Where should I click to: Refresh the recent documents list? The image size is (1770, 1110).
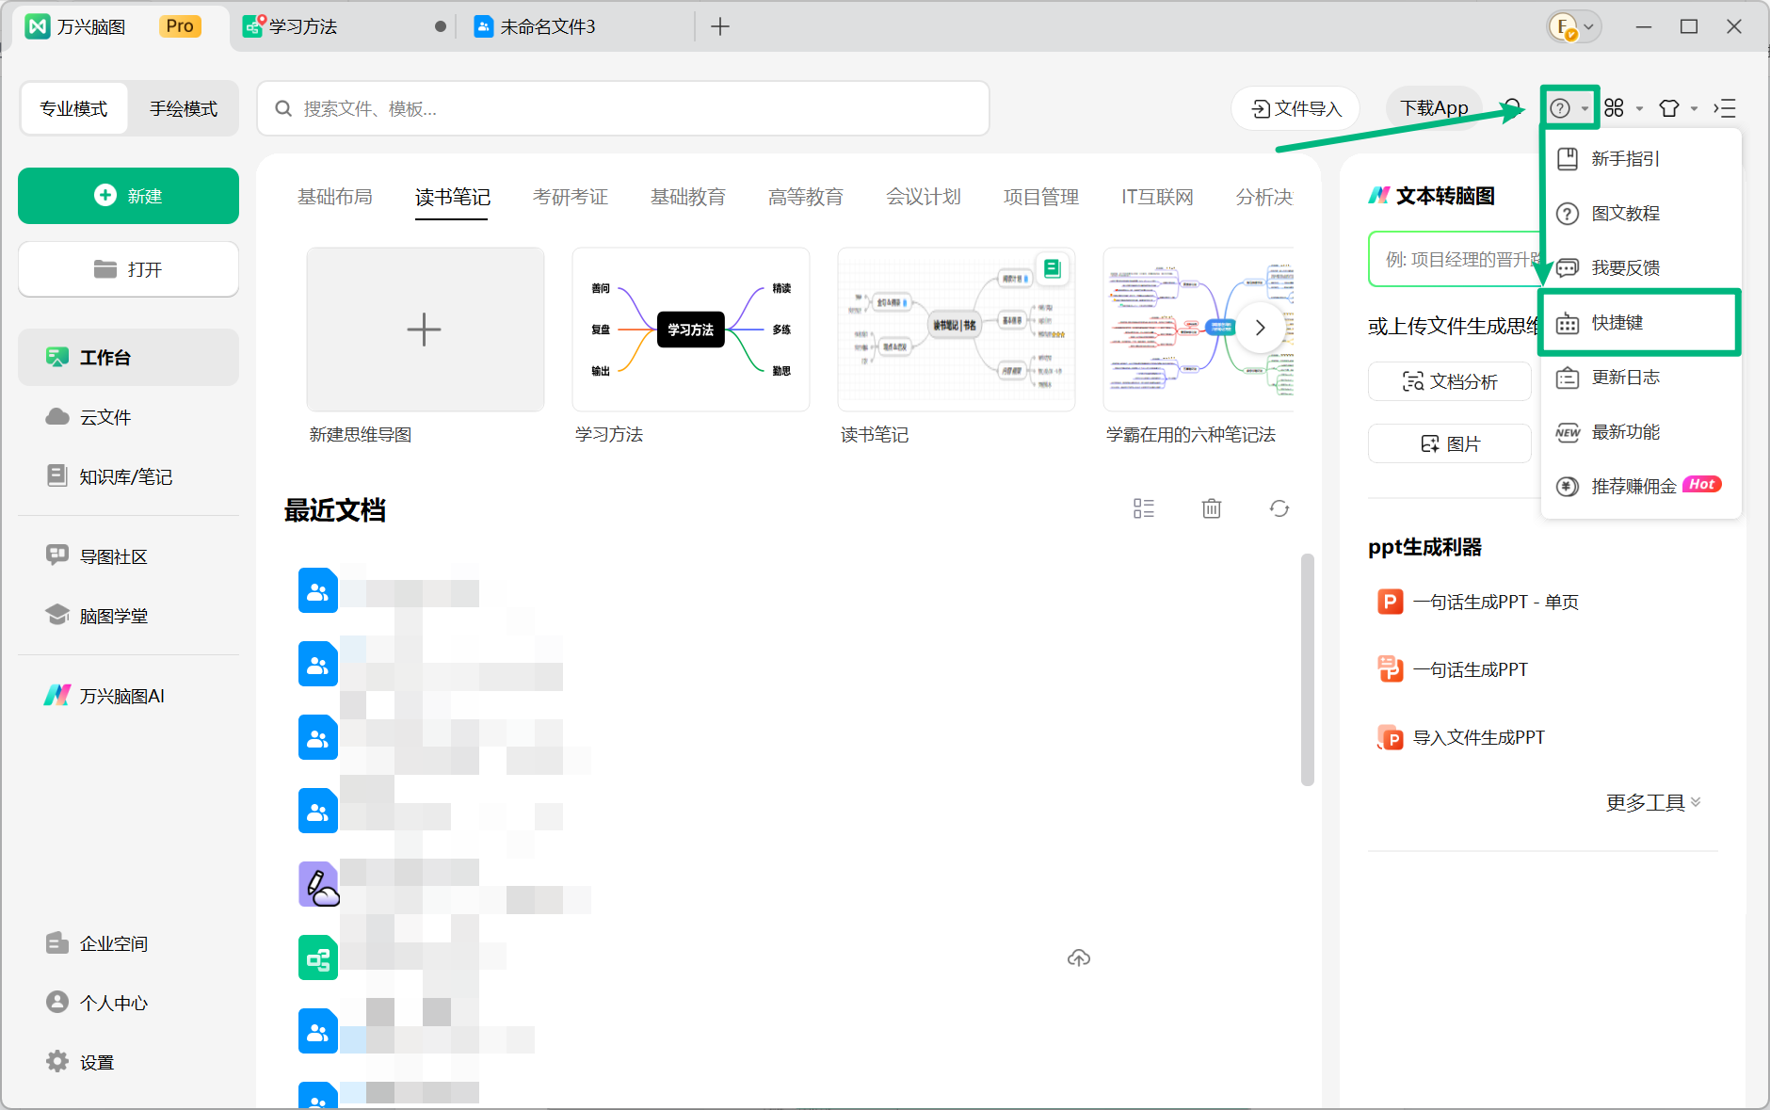coord(1279,508)
